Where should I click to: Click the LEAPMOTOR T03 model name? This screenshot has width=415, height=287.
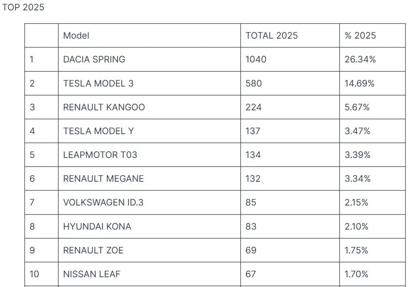point(100,155)
